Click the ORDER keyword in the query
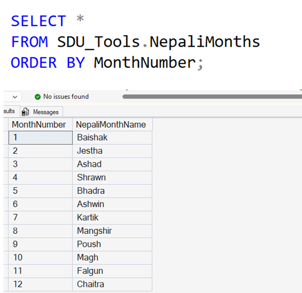Image resolution: width=302 pixels, height=293 pixels. (x=34, y=63)
